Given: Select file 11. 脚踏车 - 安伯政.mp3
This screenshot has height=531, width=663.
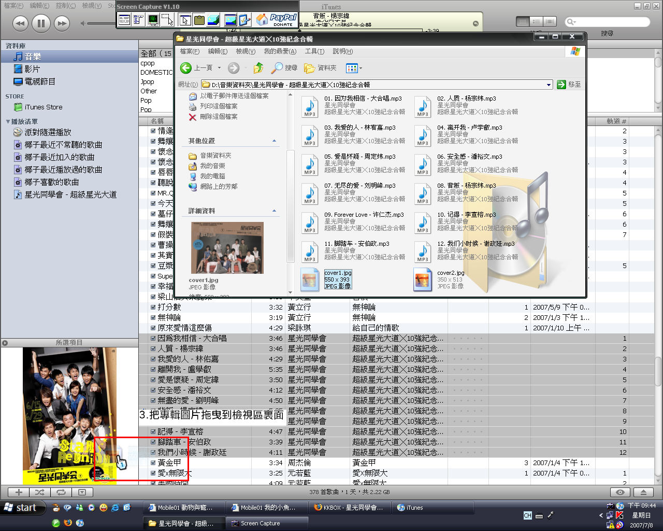Looking at the screenshot, I should [352, 250].
